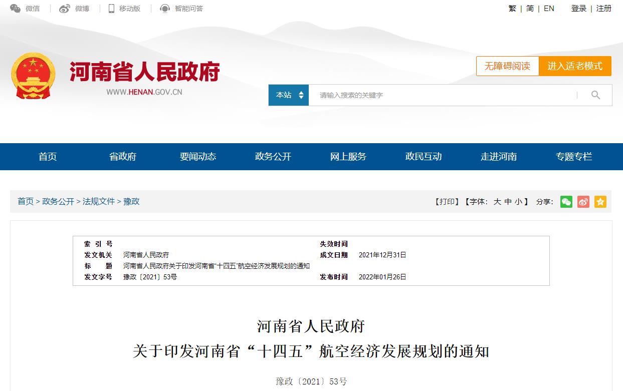Open the 专题专栏 navigation menu

(x=573, y=156)
